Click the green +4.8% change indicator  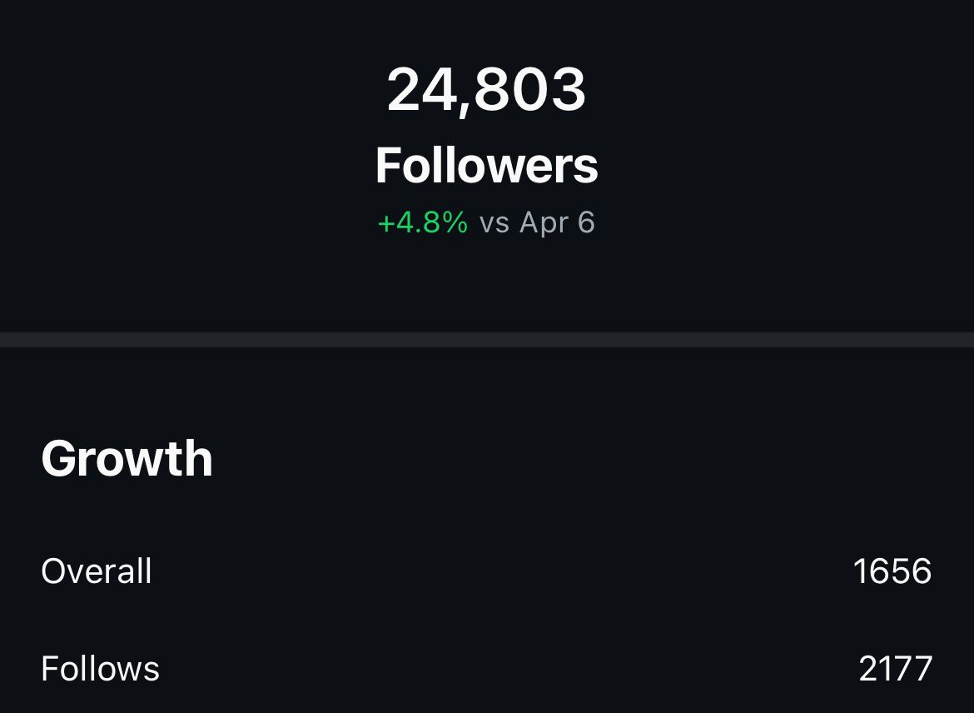422,222
